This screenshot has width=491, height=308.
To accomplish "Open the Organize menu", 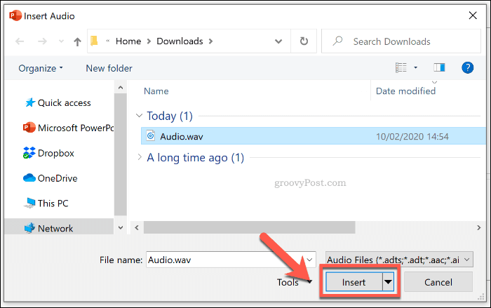I will pyautogui.click(x=40, y=68).
